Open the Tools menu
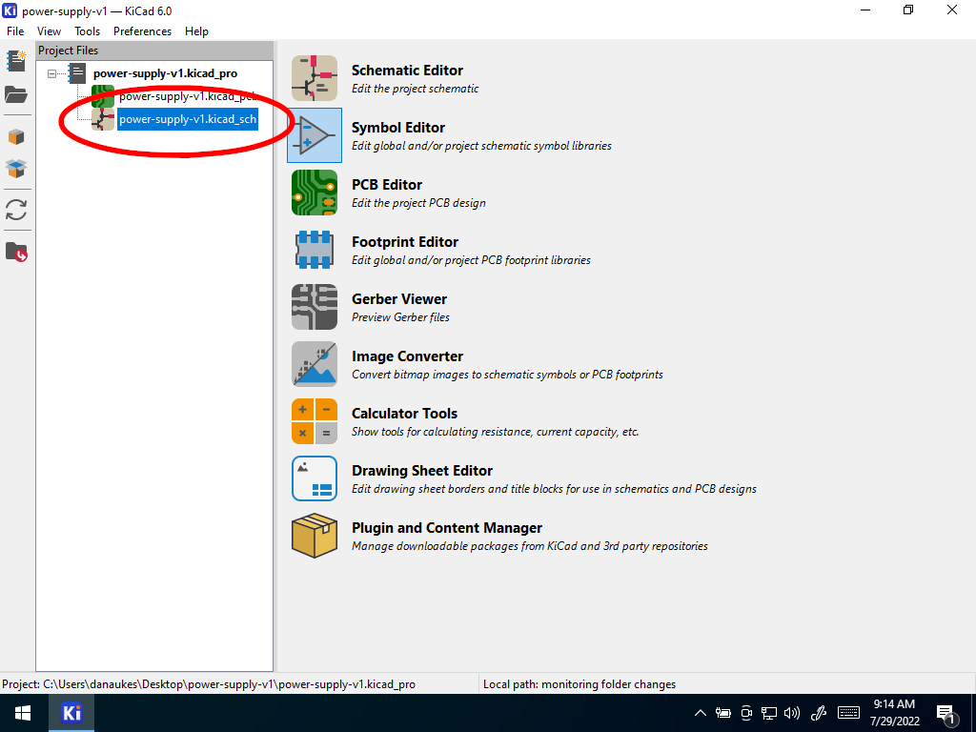 pos(87,31)
